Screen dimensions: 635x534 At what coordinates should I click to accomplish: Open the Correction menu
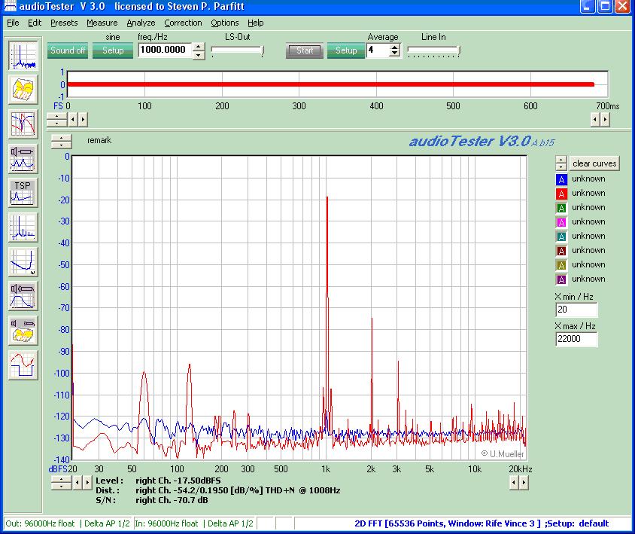pyautogui.click(x=183, y=23)
